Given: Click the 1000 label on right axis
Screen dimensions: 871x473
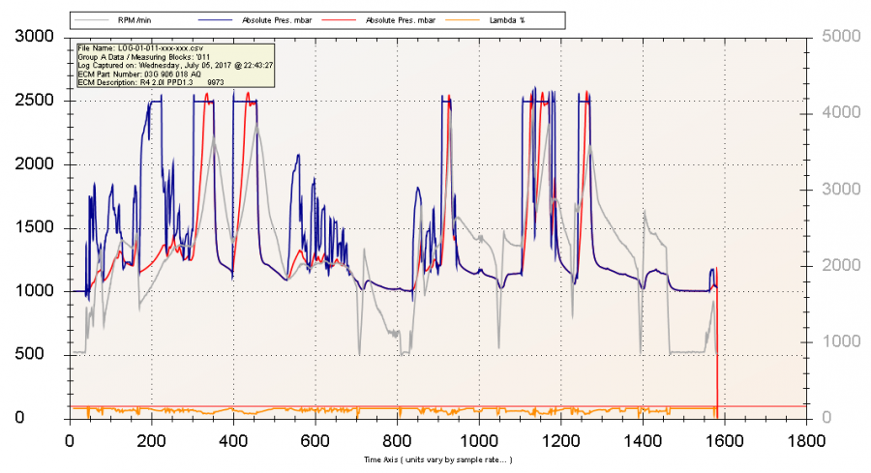Looking at the screenshot, I should tap(838, 341).
